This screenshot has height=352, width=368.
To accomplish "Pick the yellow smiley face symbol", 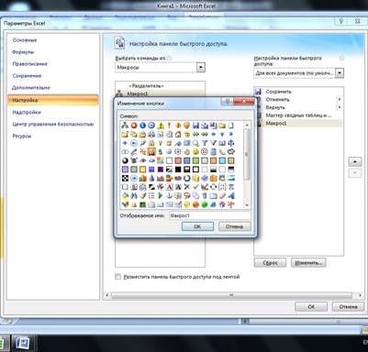I will point(195,152).
